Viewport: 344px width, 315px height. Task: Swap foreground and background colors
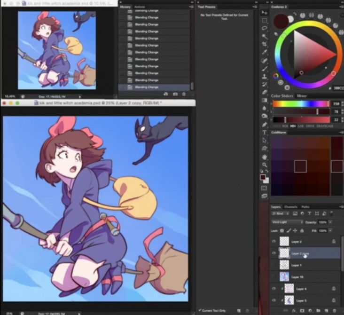click(x=267, y=171)
